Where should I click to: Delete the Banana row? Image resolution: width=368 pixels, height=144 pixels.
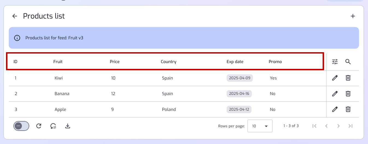point(348,94)
